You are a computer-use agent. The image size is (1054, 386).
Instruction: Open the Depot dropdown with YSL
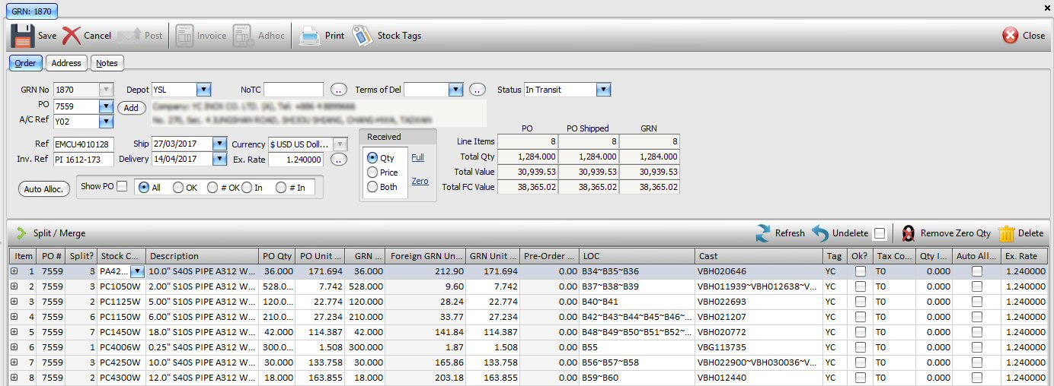coord(203,90)
